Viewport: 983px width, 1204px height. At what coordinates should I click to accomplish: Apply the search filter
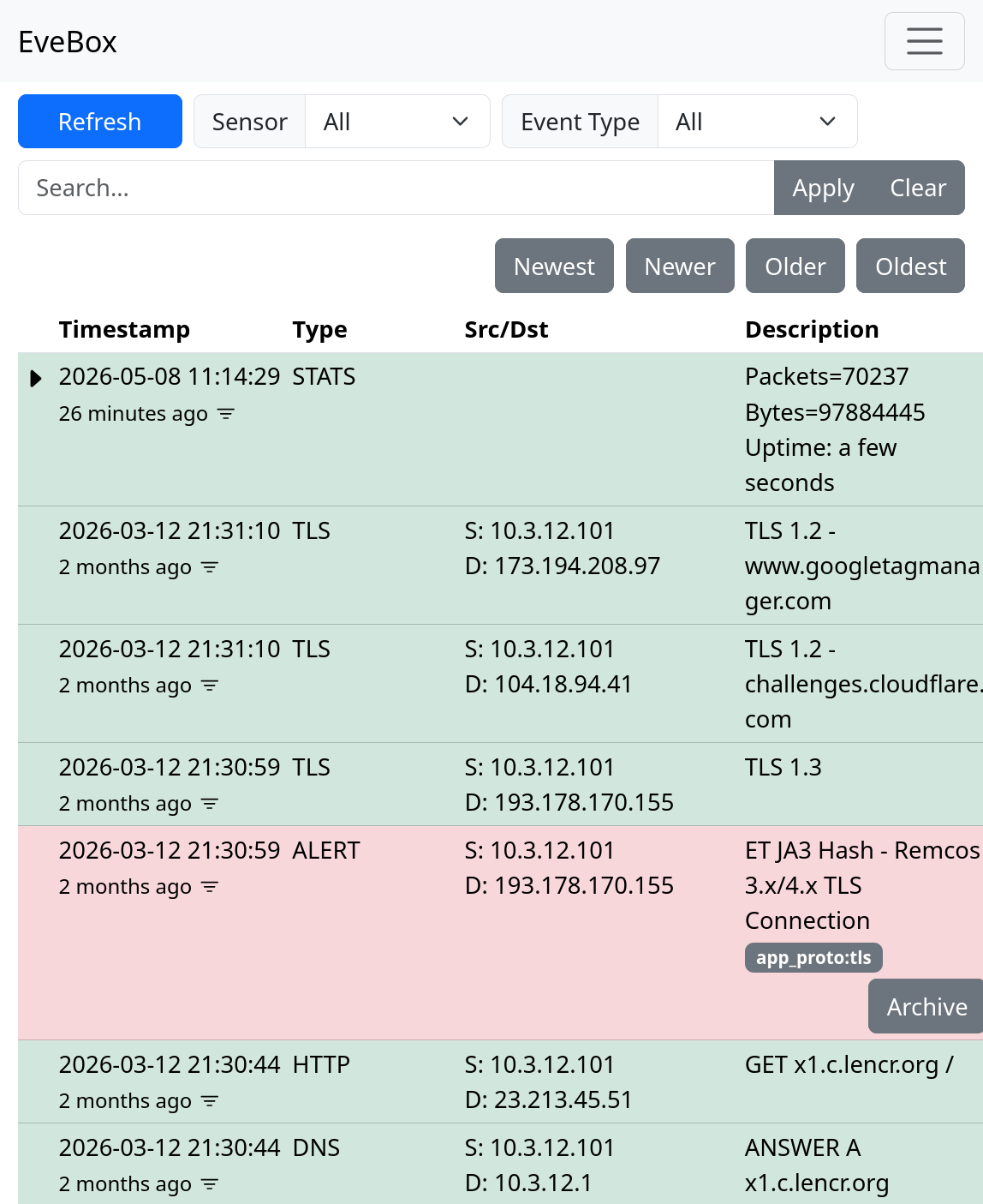point(823,188)
